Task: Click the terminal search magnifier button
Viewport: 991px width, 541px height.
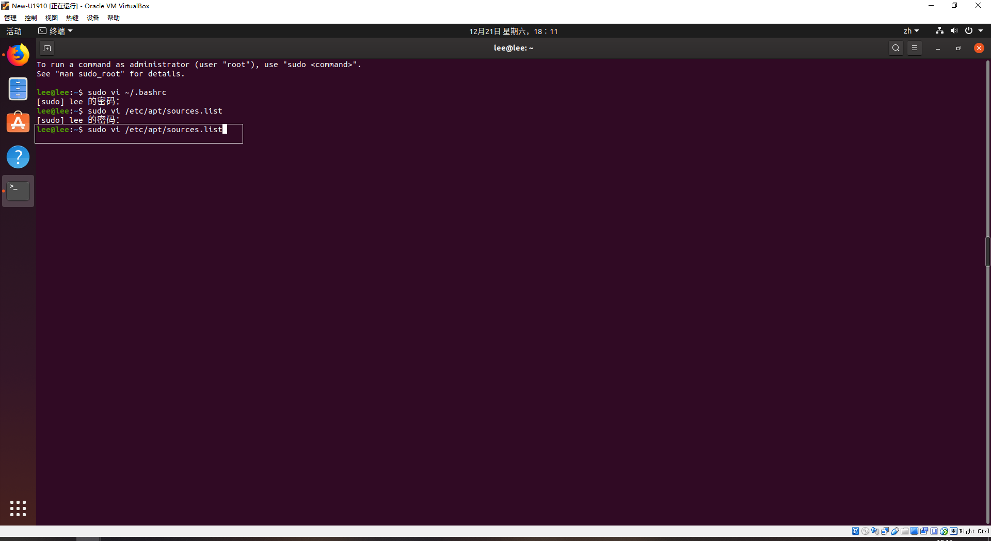Action: [896, 48]
